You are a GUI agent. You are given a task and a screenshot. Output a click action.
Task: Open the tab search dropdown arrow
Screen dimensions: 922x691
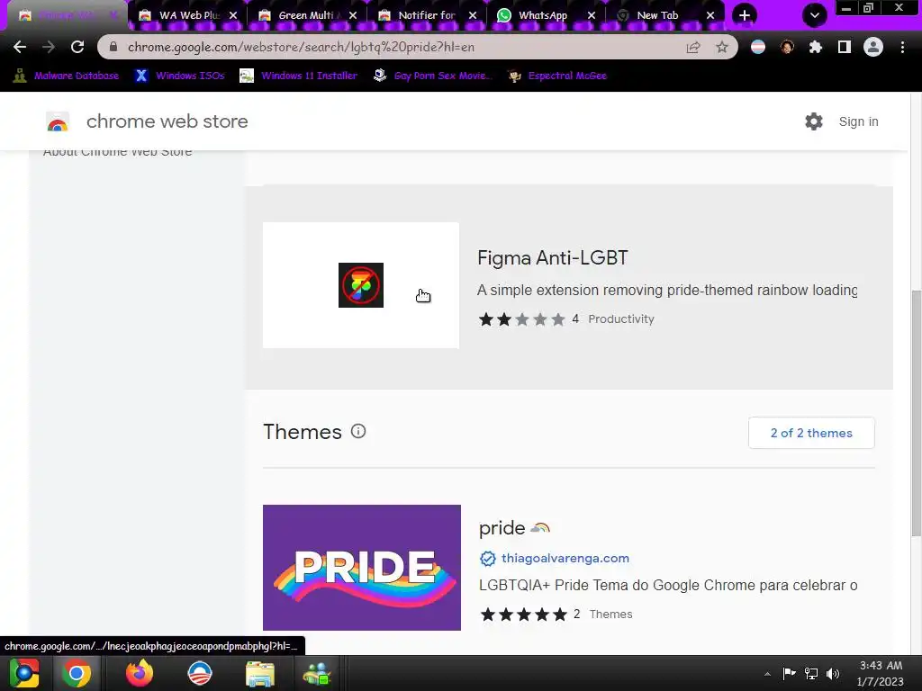pos(814,15)
